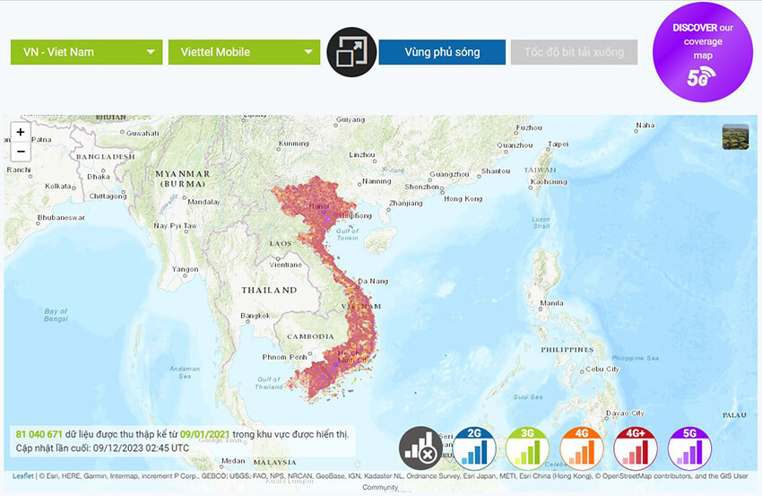
Task: Switch to the Vùng phủ sóng tab
Action: [442, 52]
